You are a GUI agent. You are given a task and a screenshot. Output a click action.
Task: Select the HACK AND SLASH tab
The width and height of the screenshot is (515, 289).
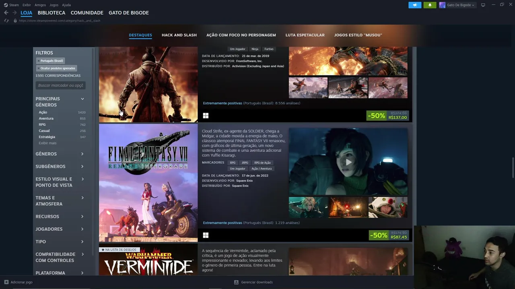pyautogui.click(x=179, y=35)
